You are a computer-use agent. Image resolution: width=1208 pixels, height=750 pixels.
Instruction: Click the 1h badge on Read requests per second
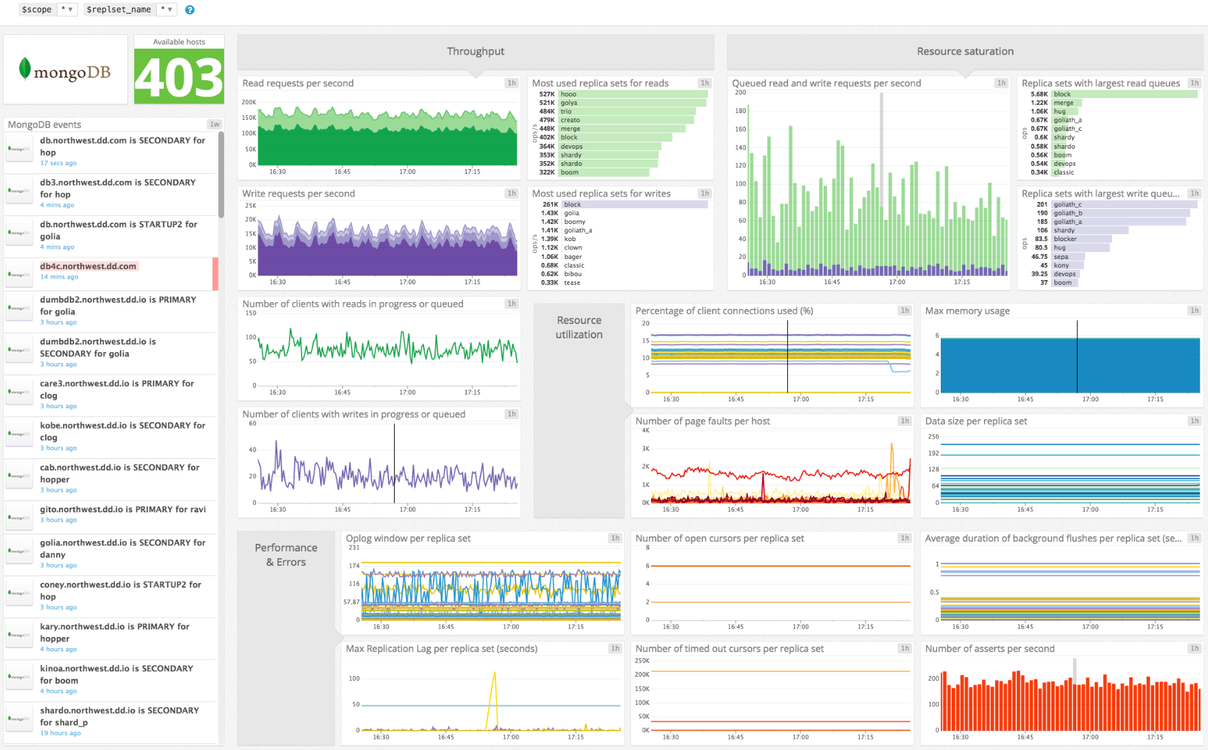pyautogui.click(x=511, y=82)
